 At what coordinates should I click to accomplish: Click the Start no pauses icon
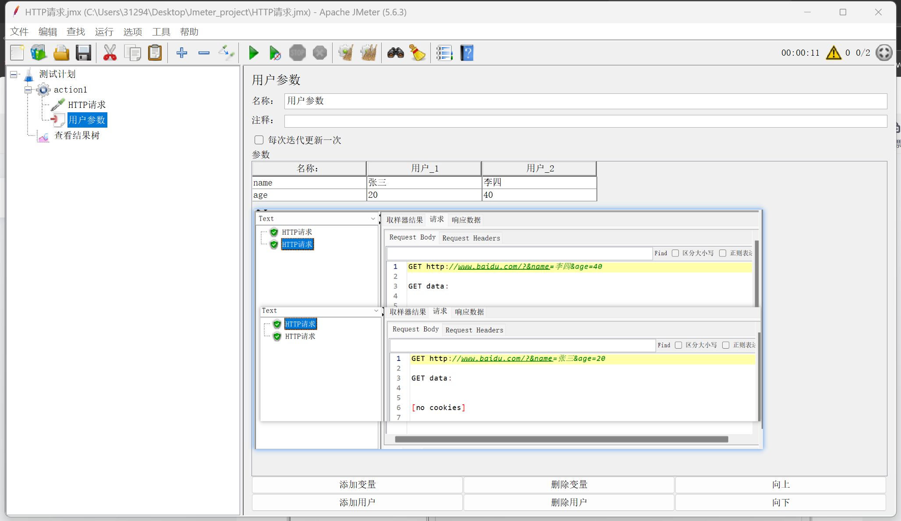275,53
